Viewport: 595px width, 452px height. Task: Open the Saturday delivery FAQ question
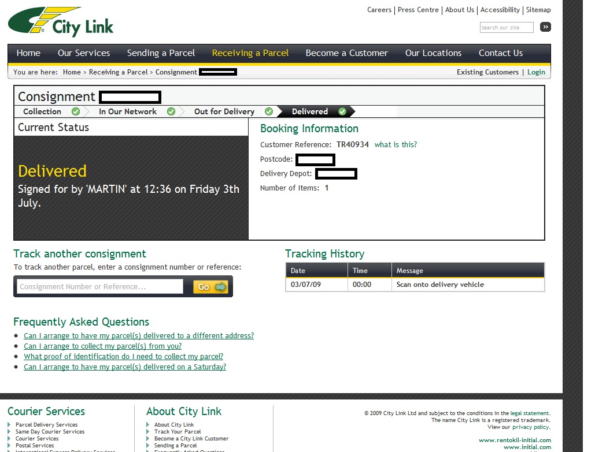[125, 367]
